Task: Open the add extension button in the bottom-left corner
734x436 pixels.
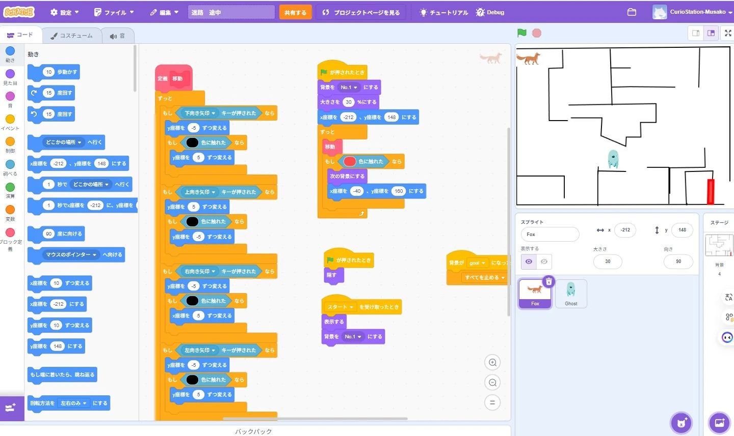Action: (x=11, y=409)
